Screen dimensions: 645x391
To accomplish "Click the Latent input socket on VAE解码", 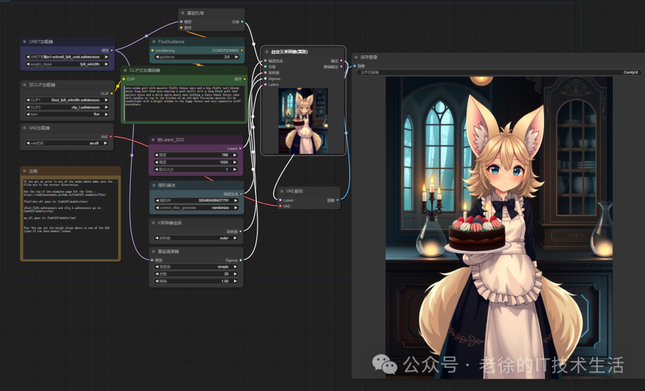I will tap(280, 200).
